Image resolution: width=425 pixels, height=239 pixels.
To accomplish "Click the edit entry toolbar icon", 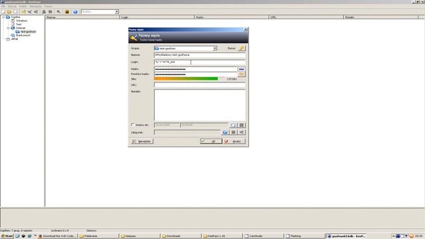I will [30, 12].
